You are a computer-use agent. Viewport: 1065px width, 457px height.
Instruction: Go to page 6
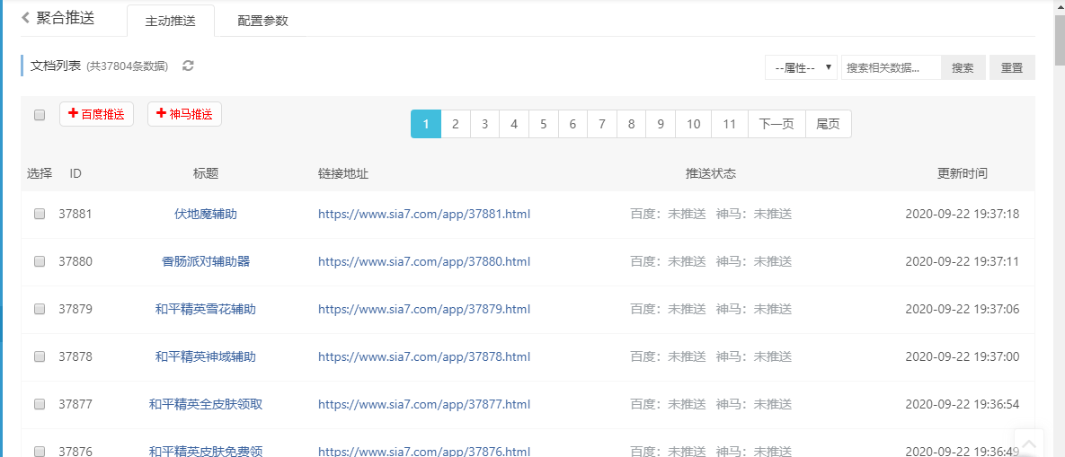point(572,124)
